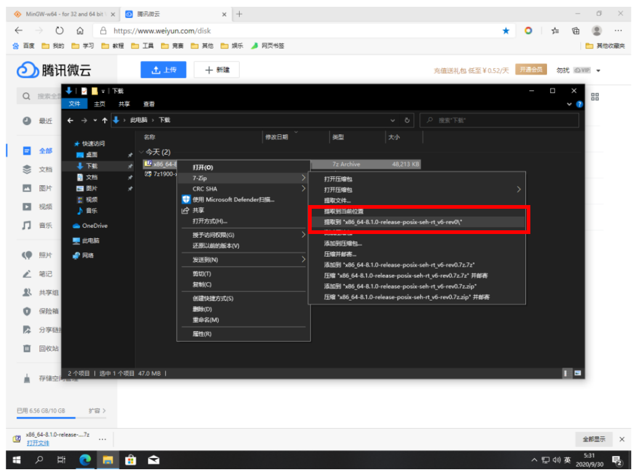The image size is (640, 476).
Task: Select 文档 in Quick access sidebar
Action: 91,177
